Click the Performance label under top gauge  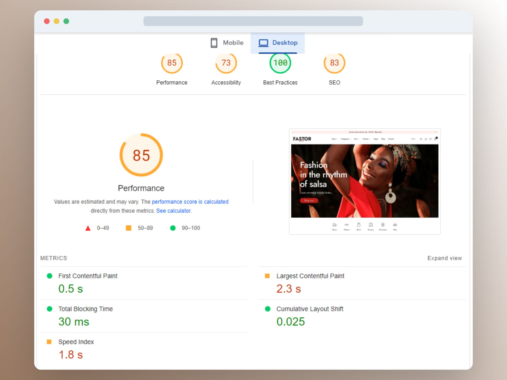[172, 83]
